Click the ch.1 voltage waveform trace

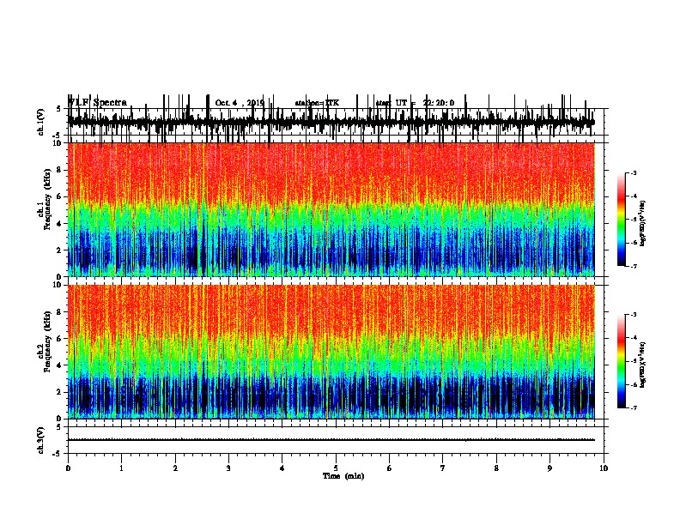tap(331, 122)
